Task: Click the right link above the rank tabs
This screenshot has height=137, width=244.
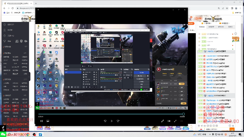Action: coord(224,23)
